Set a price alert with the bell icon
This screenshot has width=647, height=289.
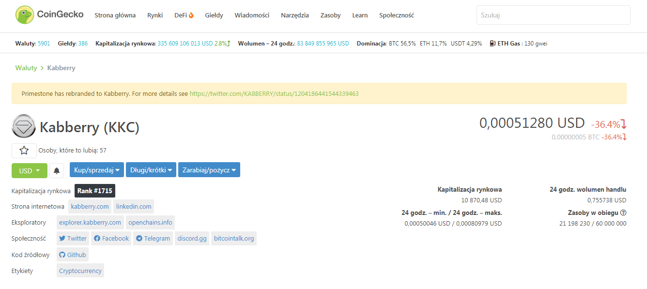coord(57,170)
